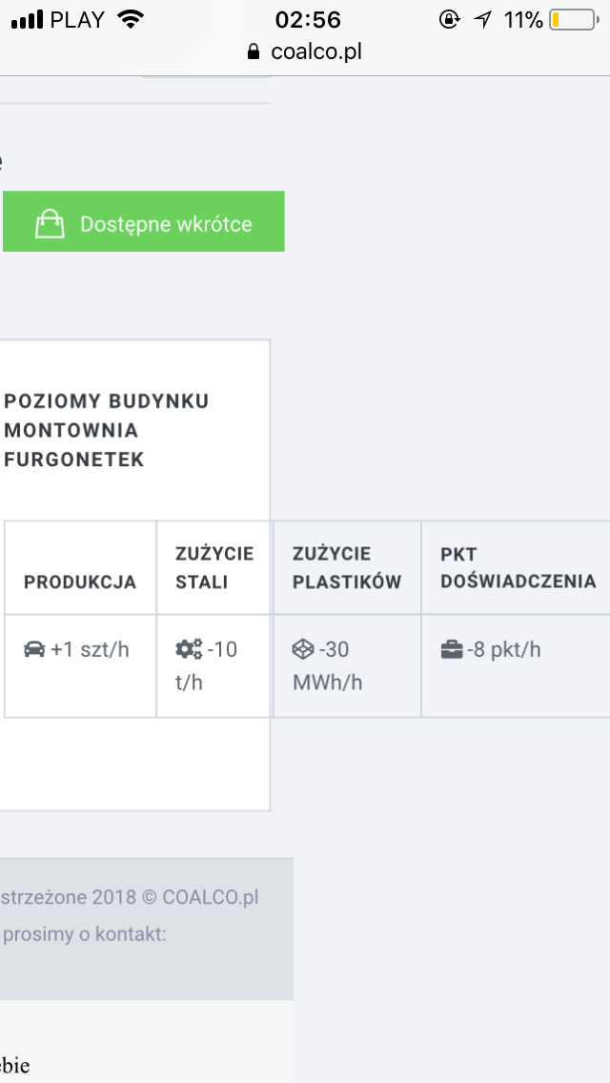The height and width of the screenshot is (1083, 610).
Task: Click the car icon next to +1 szt/h
Action: pos(34,650)
